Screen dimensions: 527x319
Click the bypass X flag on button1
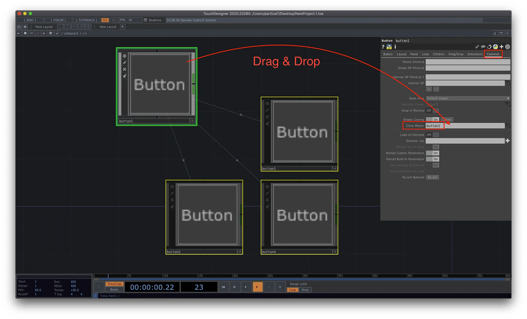coord(124,69)
